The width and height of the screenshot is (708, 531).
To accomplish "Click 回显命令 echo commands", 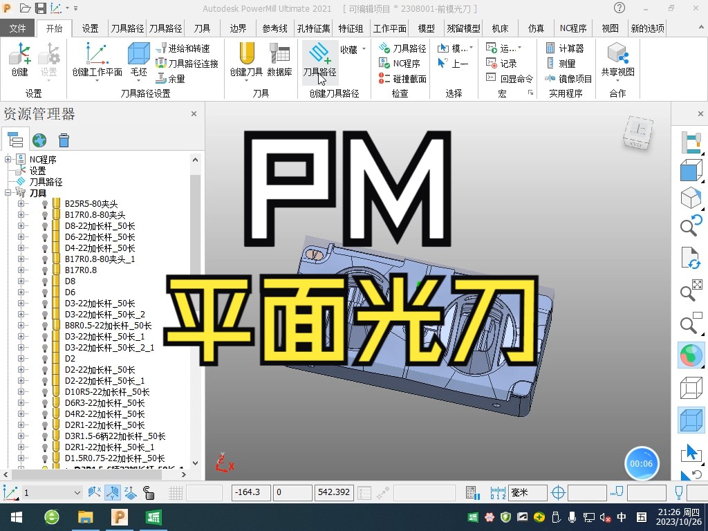I will coord(510,79).
